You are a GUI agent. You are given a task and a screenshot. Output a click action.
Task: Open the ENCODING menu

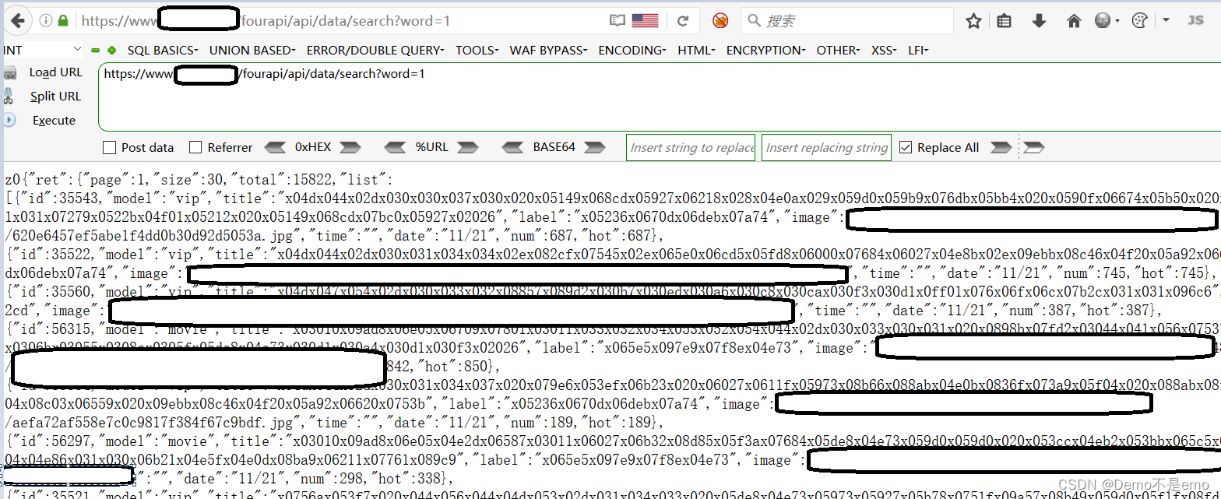(632, 50)
